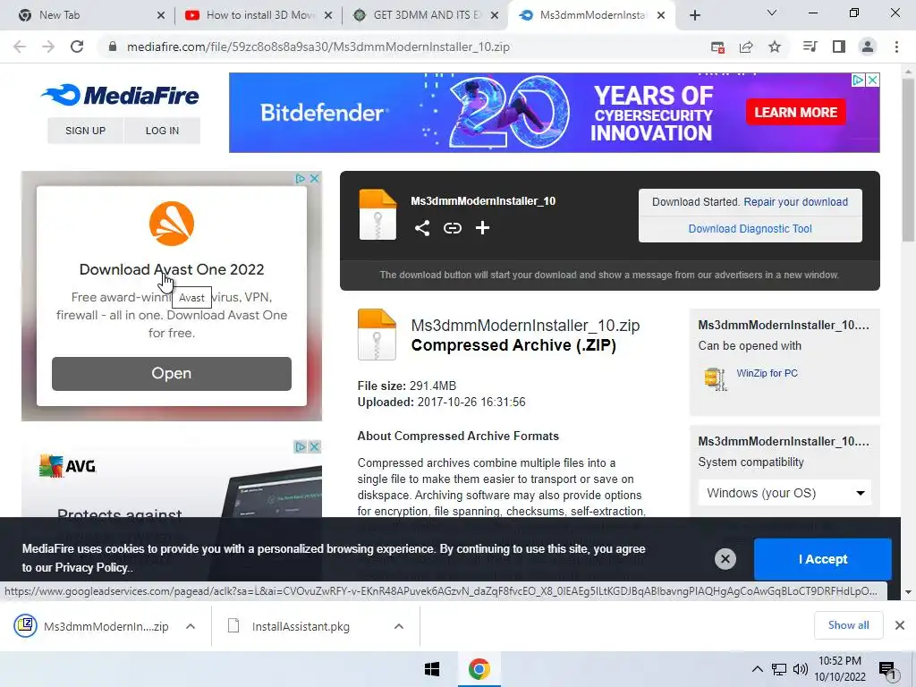The image size is (916, 687).
Task: Close Bitdefender banner ad
Action: click(x=872, y=80)
